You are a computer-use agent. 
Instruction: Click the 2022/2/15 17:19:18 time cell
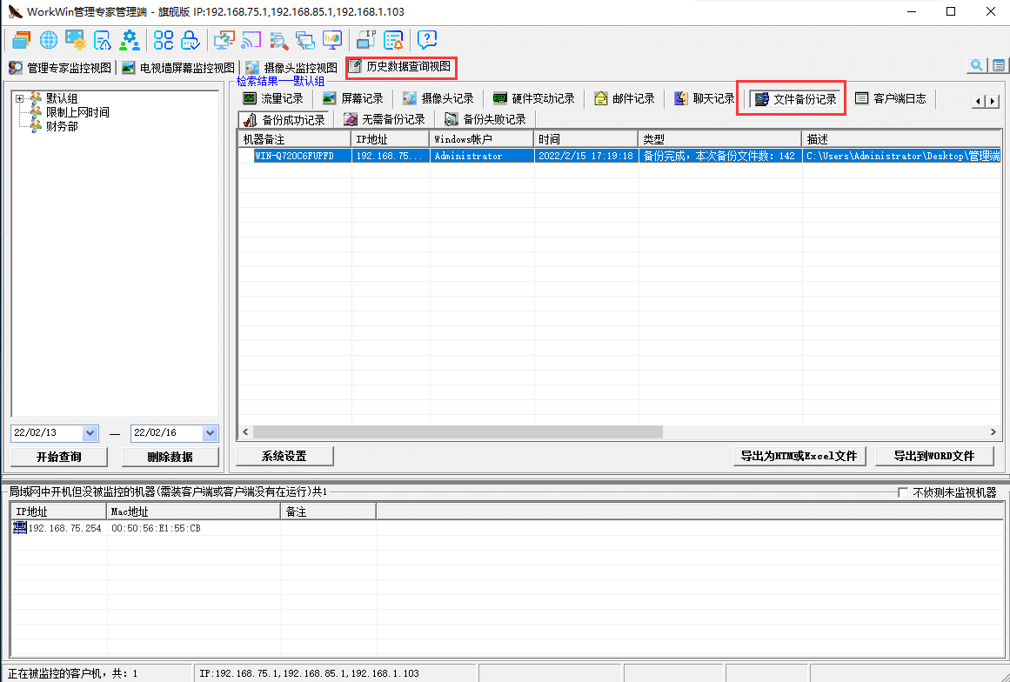[x=585, y=156]
